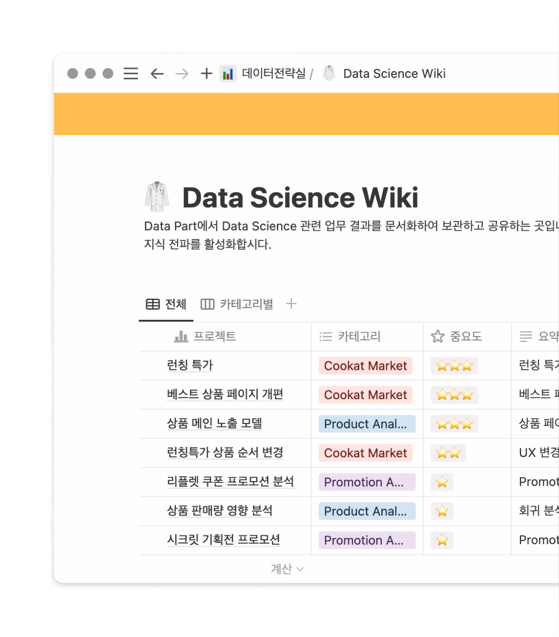Select the two-star rating on 런칭특가 상품 순서 변경
559x637 pixels.
pyautogui.click(x=448, y=453)
